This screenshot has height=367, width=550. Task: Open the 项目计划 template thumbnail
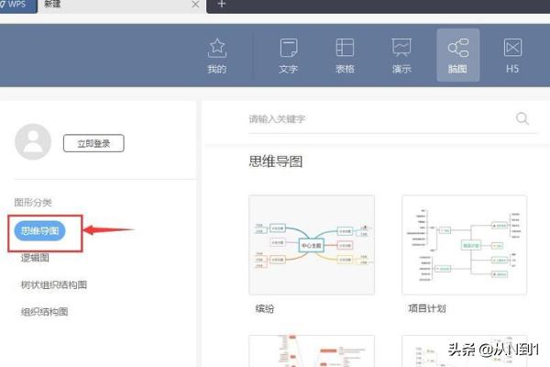coord(464,245)
